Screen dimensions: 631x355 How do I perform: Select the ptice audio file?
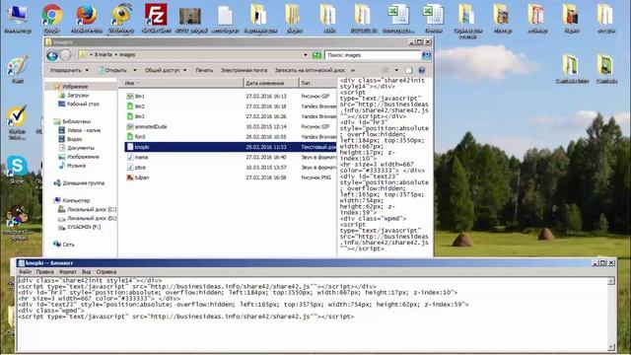[x=136, y=167]
